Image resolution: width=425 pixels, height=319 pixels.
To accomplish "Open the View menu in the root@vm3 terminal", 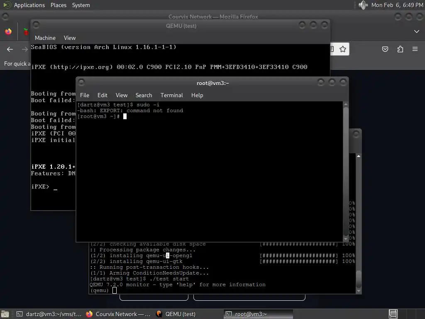I will pyautogui.click(x=122, y=95).
